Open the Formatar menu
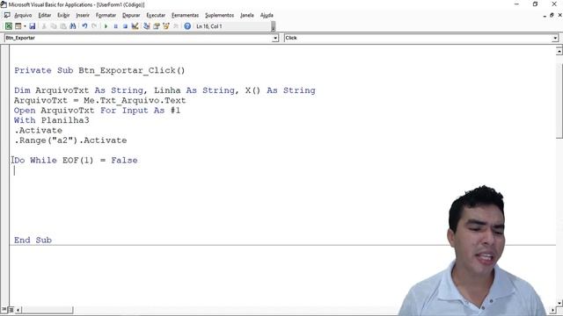 click(x=106, y=15)
